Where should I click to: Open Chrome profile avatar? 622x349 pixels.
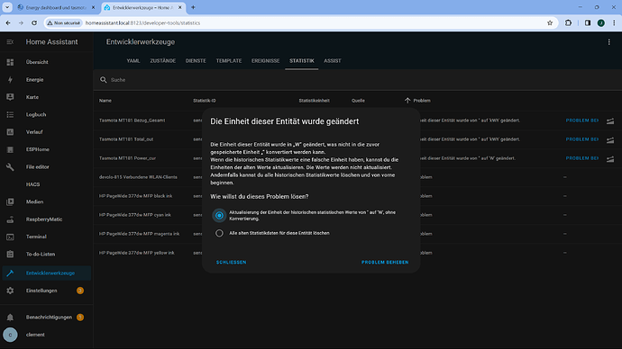click(601, 23)
